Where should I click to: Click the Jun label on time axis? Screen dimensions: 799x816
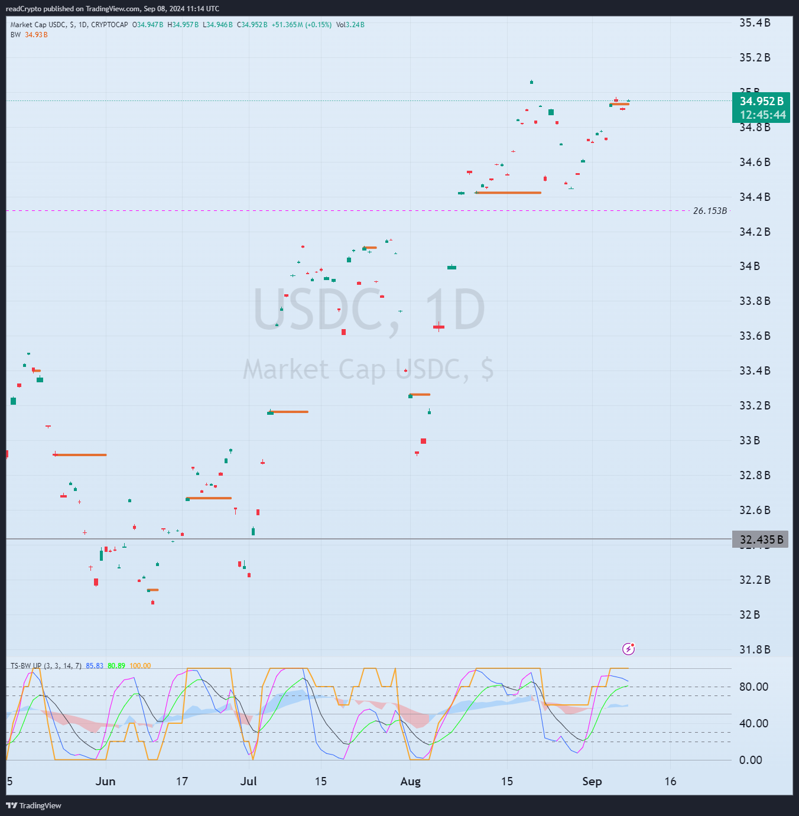[x=105, y=781]
